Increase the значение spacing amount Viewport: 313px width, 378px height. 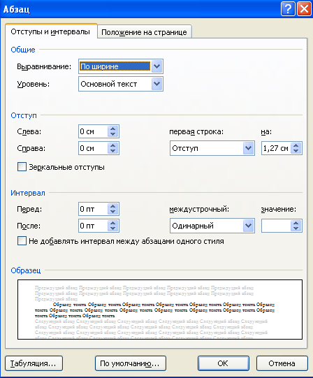pos(296,223)
